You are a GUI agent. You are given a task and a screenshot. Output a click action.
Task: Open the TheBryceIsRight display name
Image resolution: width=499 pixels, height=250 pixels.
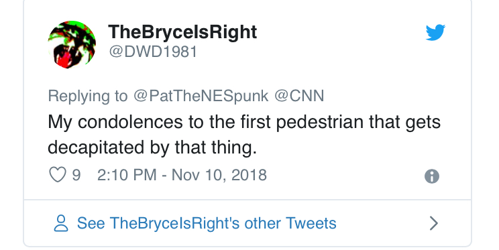coord(182,32)
